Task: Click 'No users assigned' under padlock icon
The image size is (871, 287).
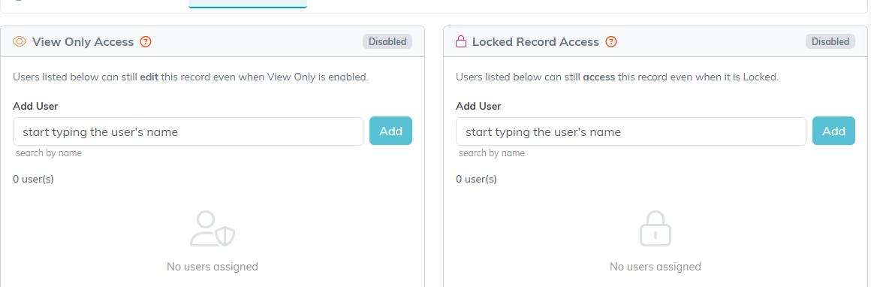Action: (656, 267)
